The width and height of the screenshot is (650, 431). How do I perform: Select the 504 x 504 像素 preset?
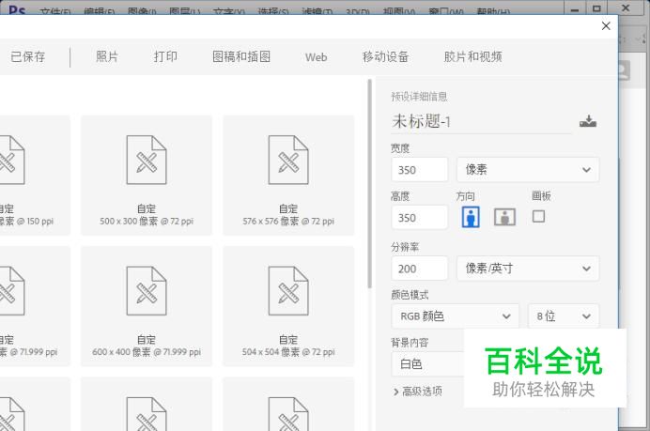point(288,306)
